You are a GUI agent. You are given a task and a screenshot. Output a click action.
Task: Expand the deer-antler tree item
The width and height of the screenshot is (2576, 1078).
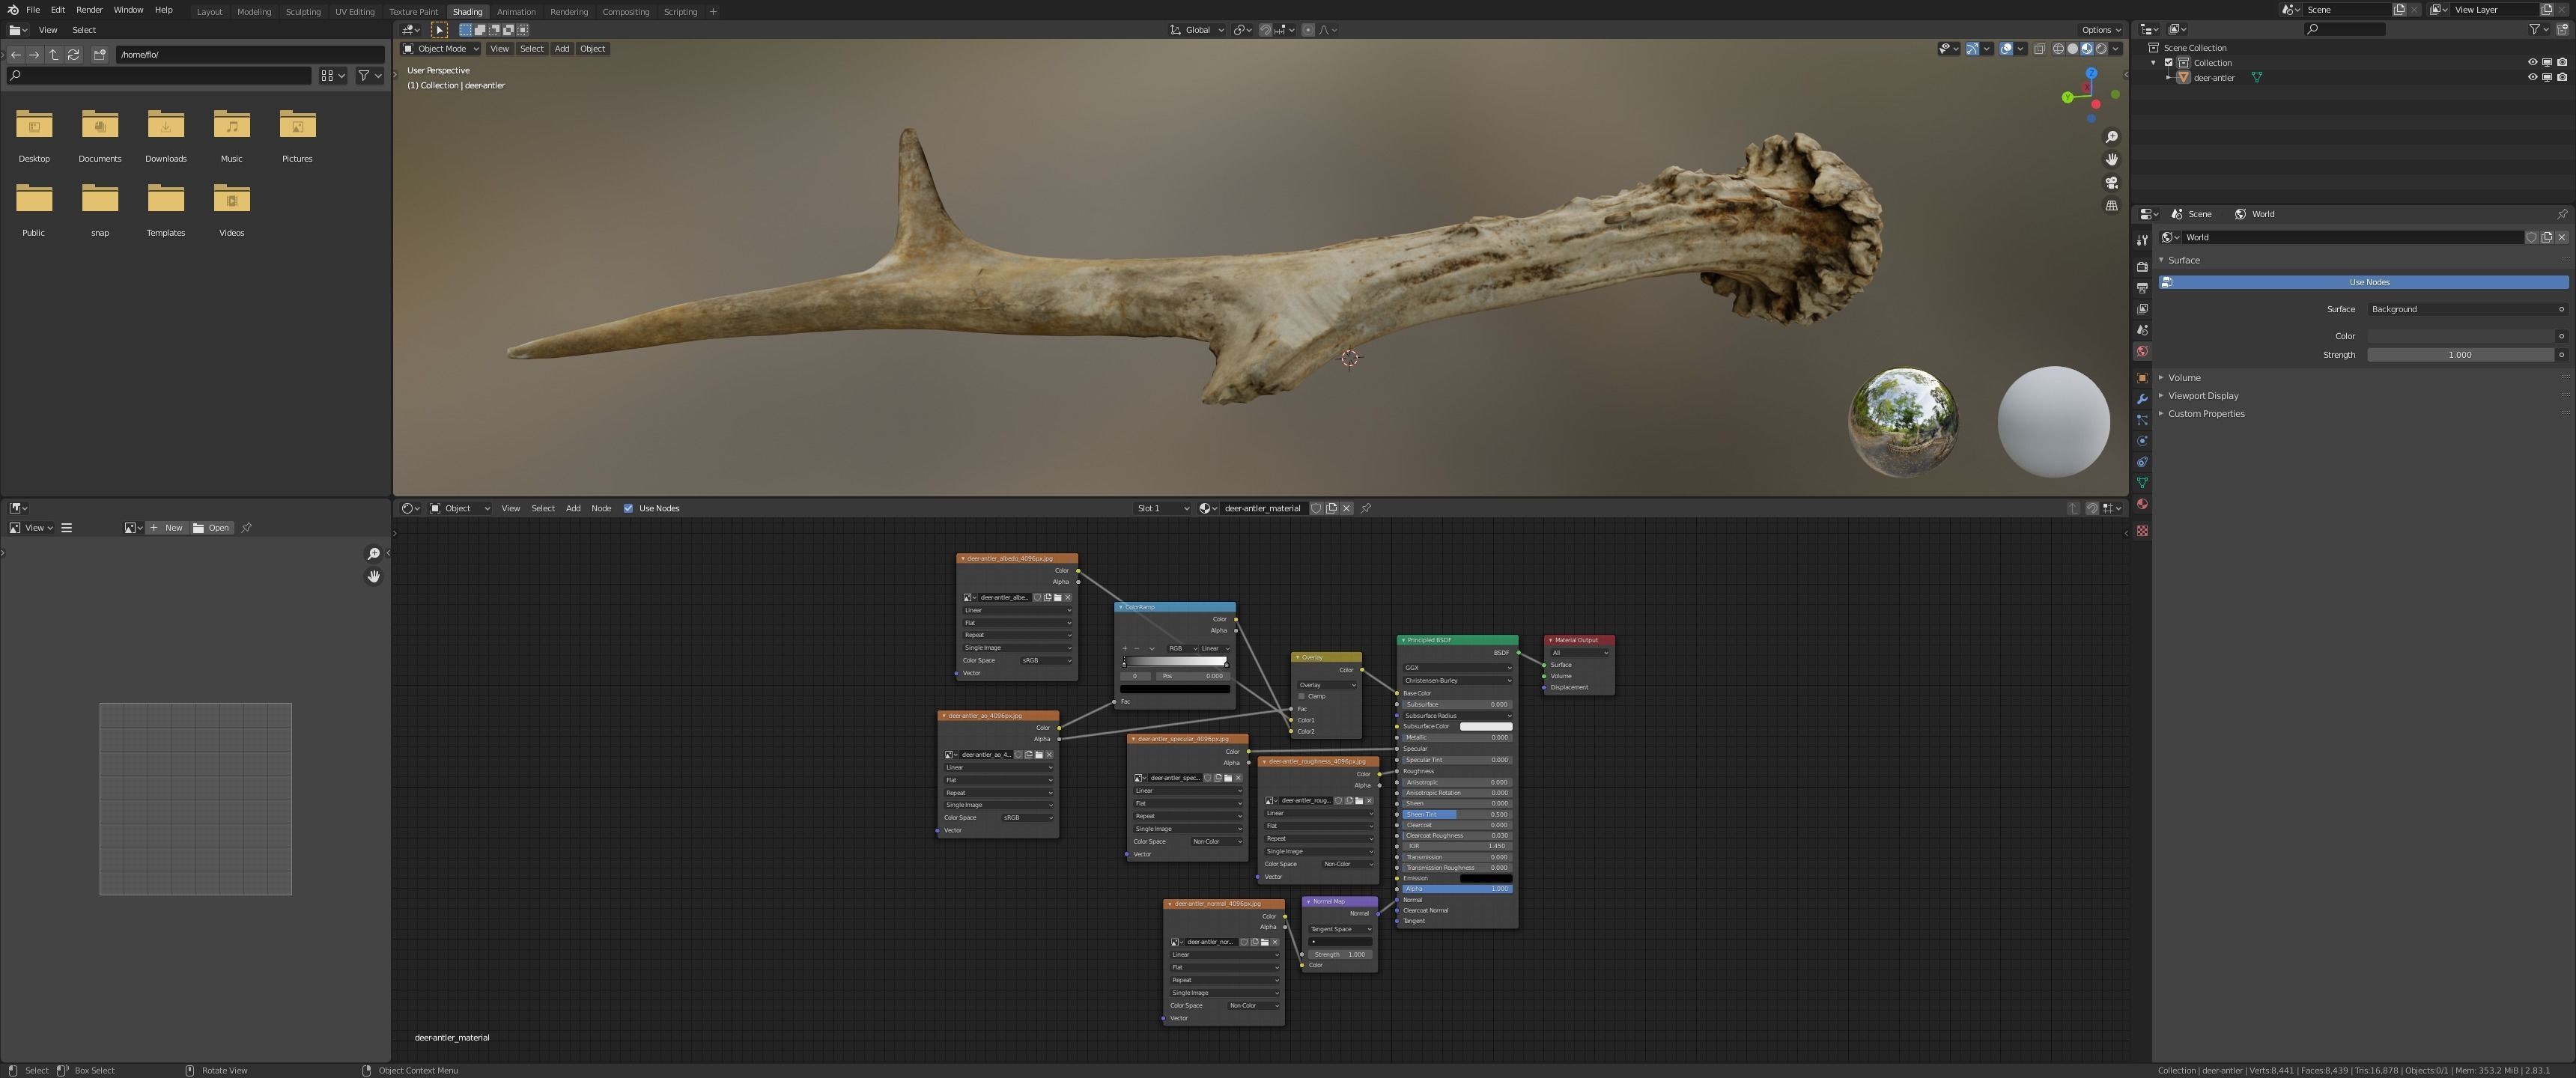(2168, 77)
